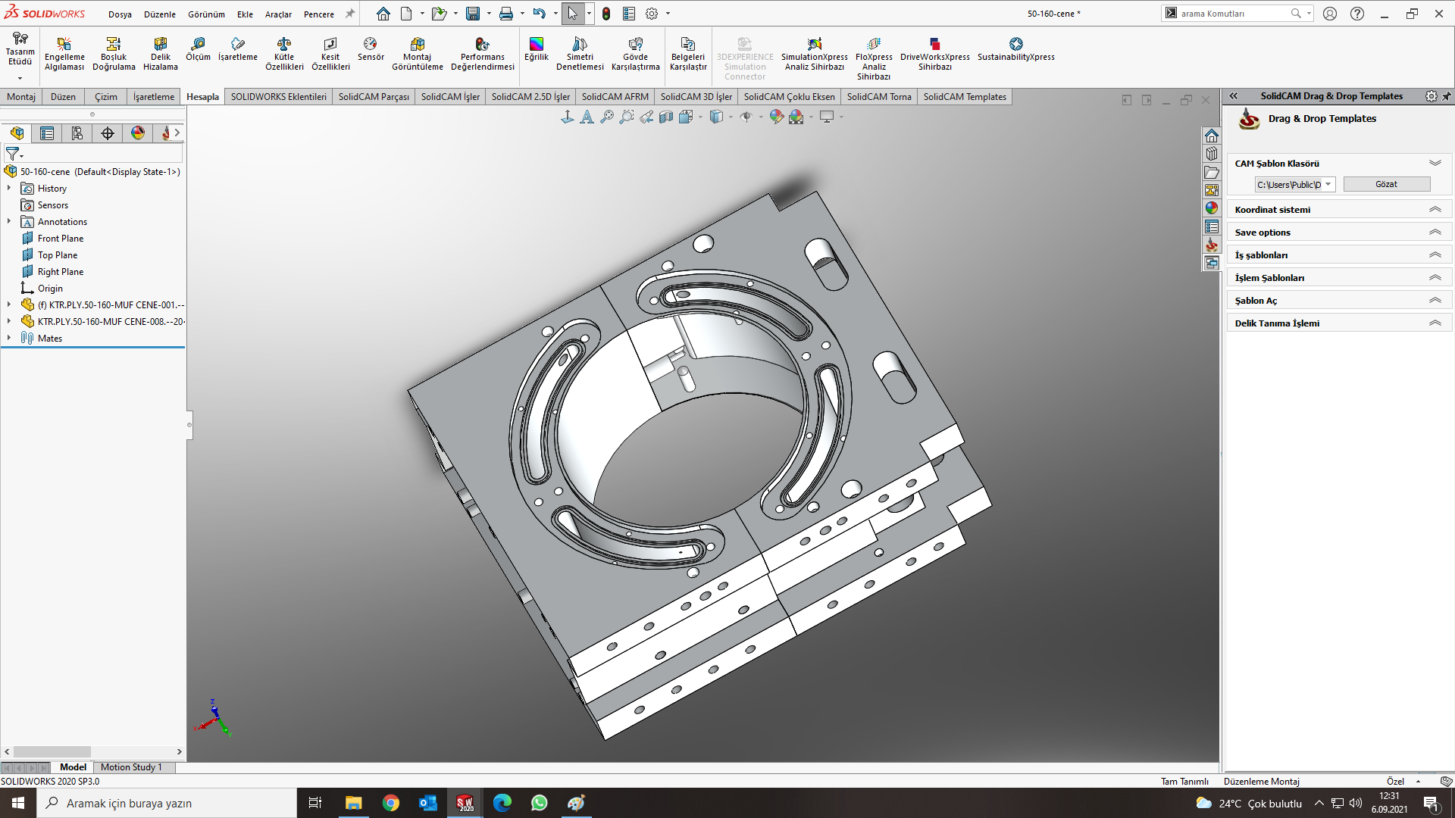This screenshot has height=818, width=1455.
Task: Click the Eğrilik curvature icon
Action: (x=537, y=49)
